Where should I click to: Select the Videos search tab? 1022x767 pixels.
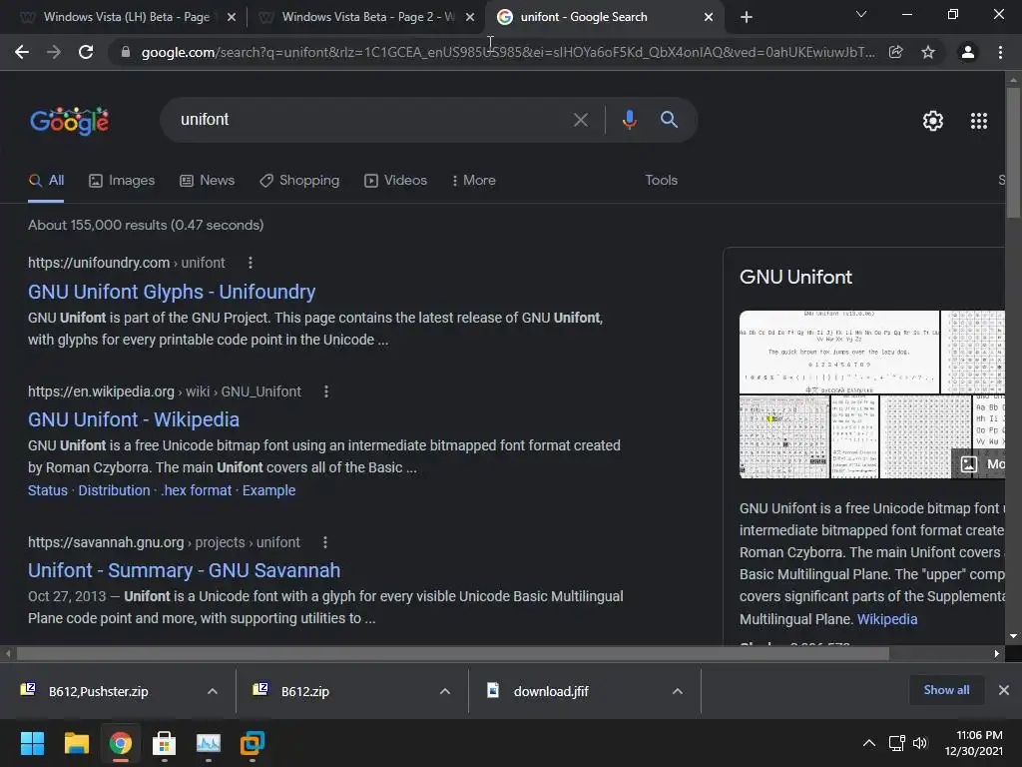[x=395, y=180]
